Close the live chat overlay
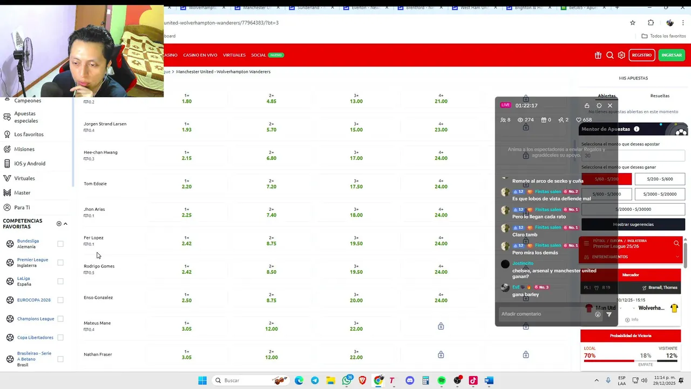The image size is (691, 389). [610, 105]
